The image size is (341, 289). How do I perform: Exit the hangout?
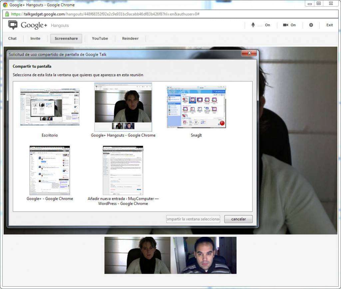[329, 25]
